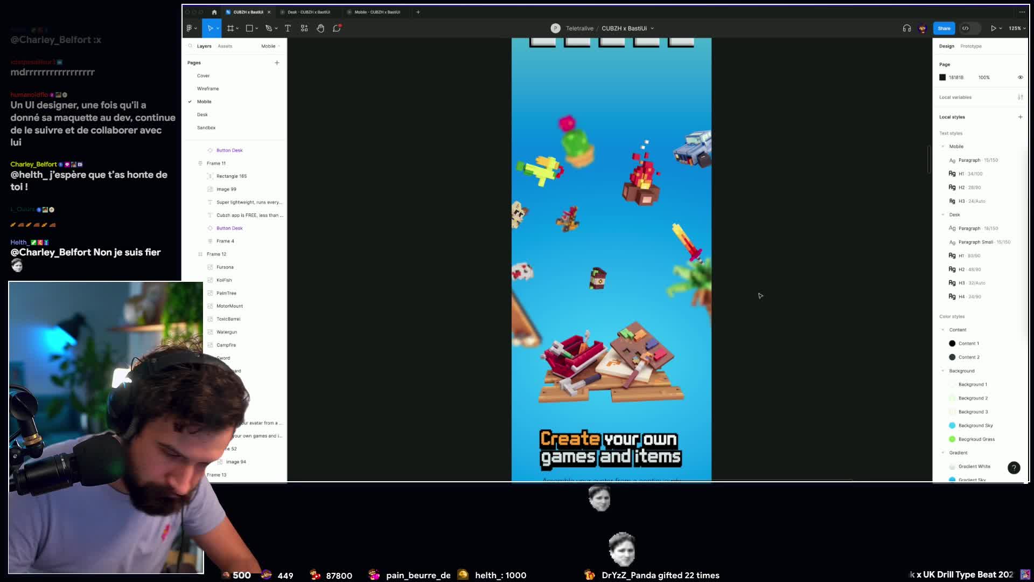Screen dimensions: 1034x582
Task: Collapse the Gradient color styles group
Action: coord(942,453)
